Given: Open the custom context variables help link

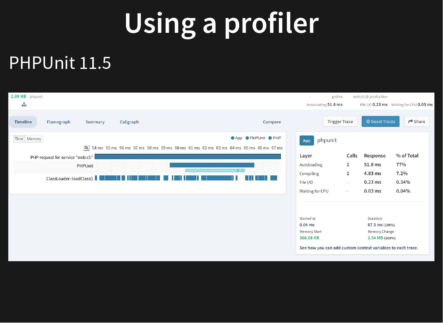Looking at the screenshot, I should [359, 248].
